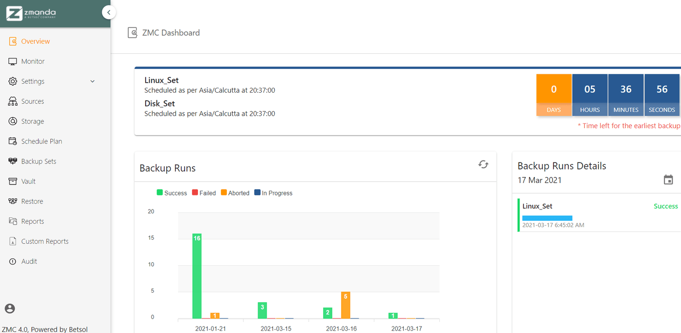Click the green bar for 2021-01-21
681x333 pixels.
[197, 276]
